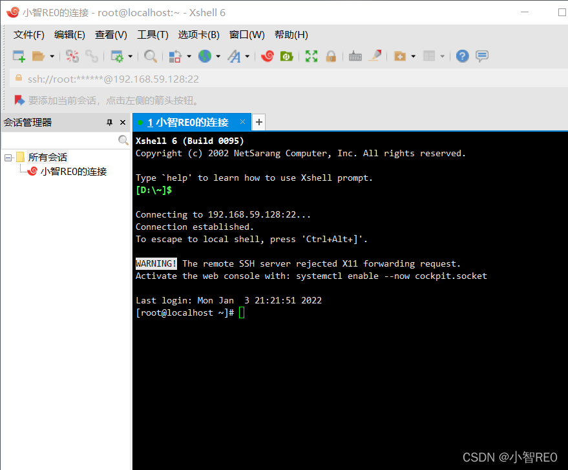Click the add-session arrow flag icon
The height and width of the screenshot is (470, 568).
(x=19, y=100)
